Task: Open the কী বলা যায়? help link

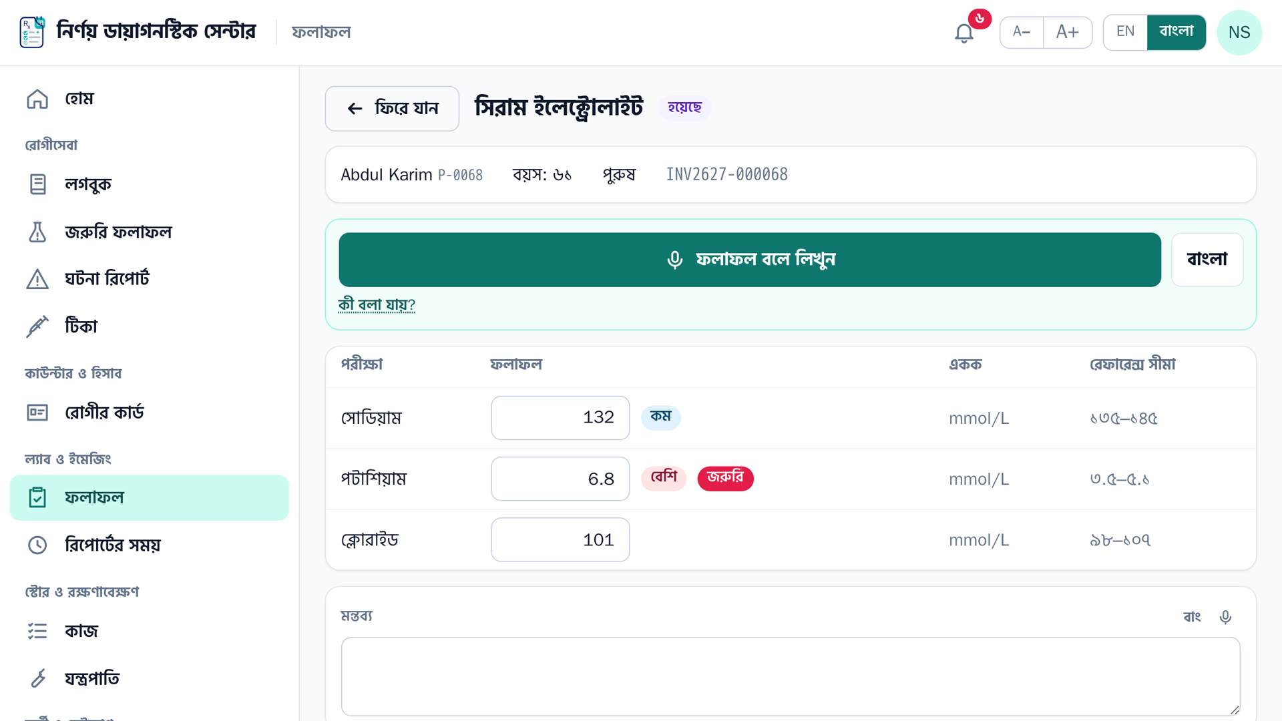Action: (x=377, y=305)
